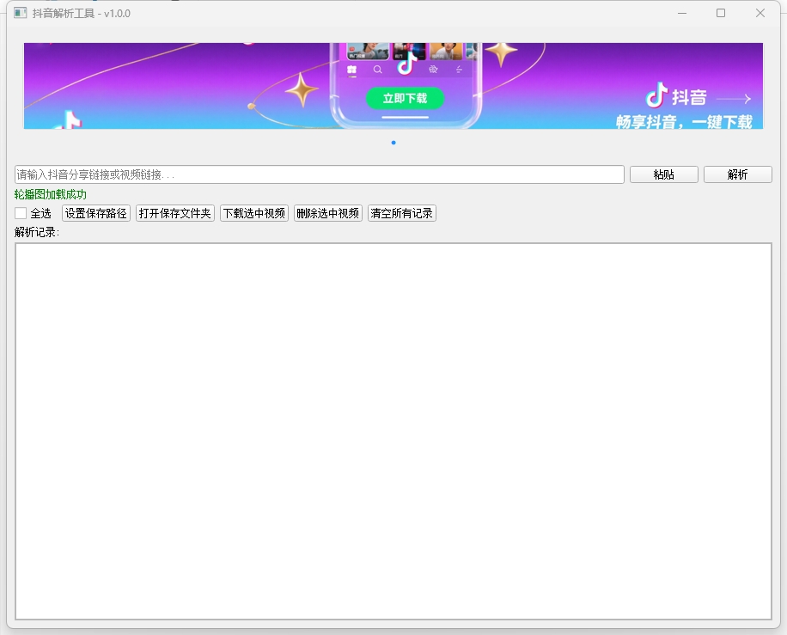Screen dimensions: 787x635
Task: Click inside the empty 解析记录 list area
Action: 393,430
